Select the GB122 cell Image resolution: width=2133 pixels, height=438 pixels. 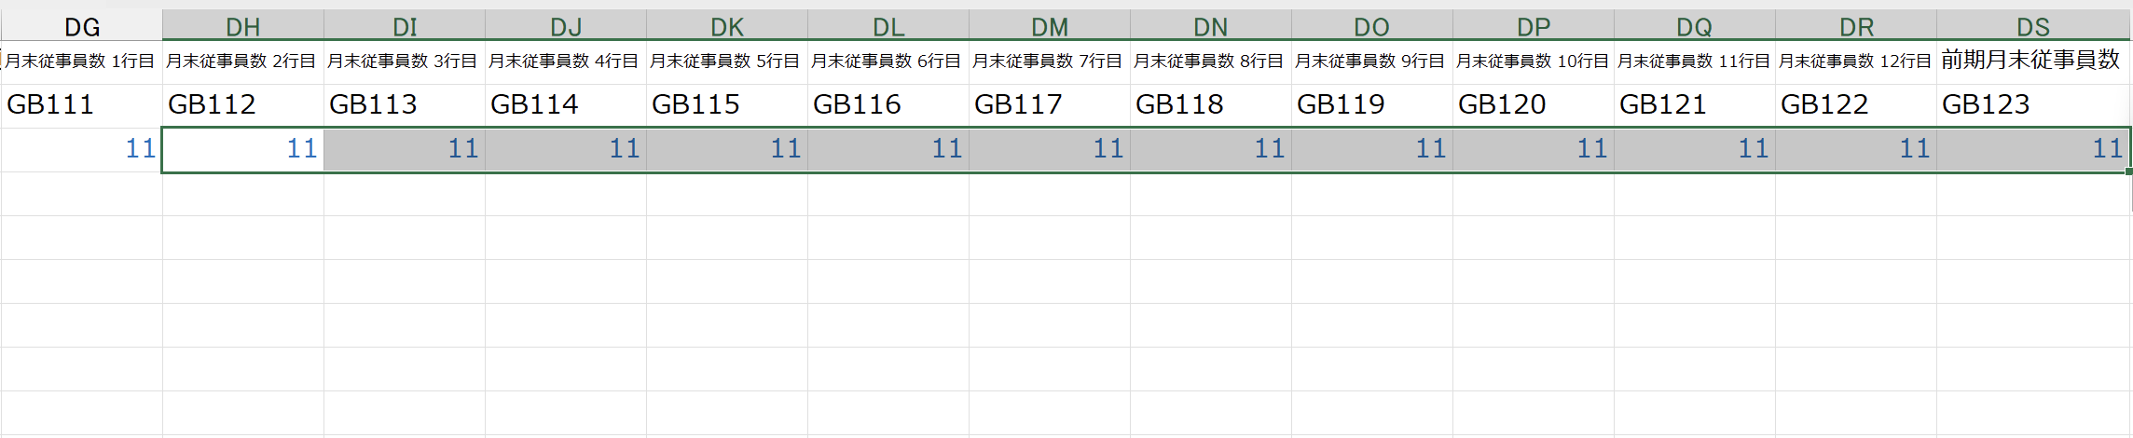tap(1855, 104)
